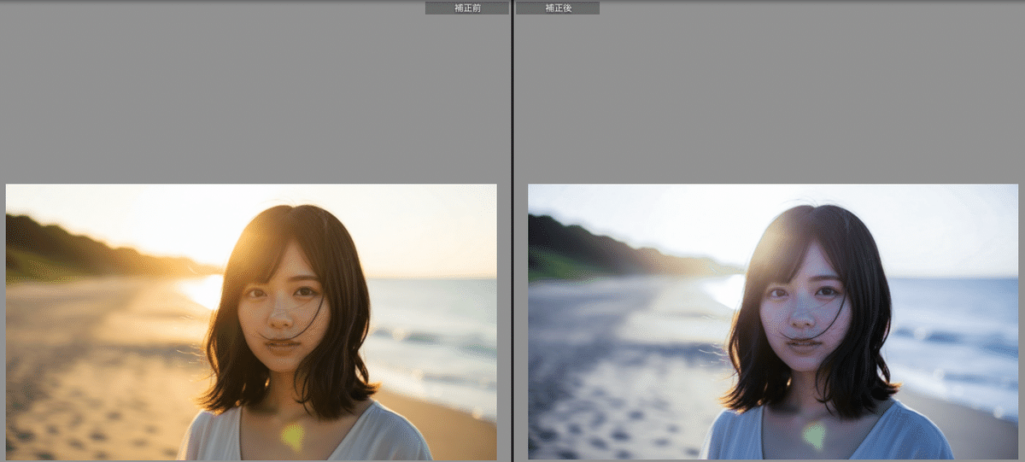Click the bright sun reflection in after photo
The height and width of the screenshot is (462, 1025).
[x=726, y=290]
